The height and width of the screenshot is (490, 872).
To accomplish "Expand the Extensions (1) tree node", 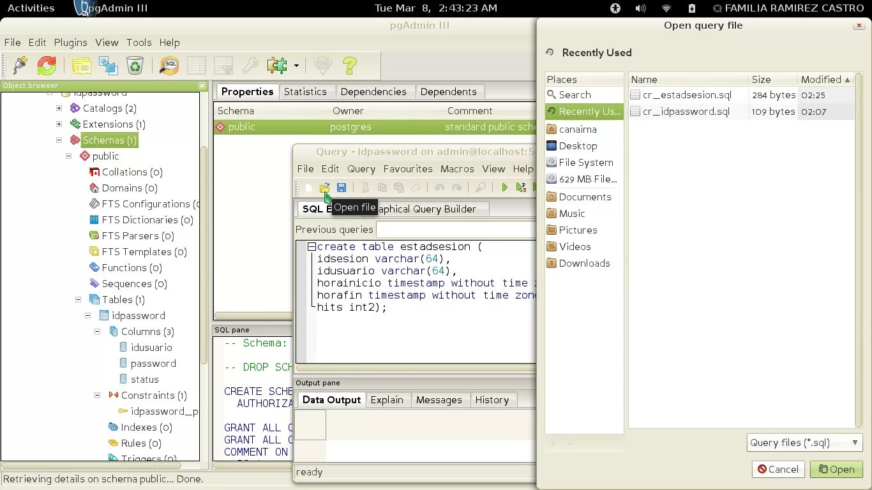I will (59, 124).
